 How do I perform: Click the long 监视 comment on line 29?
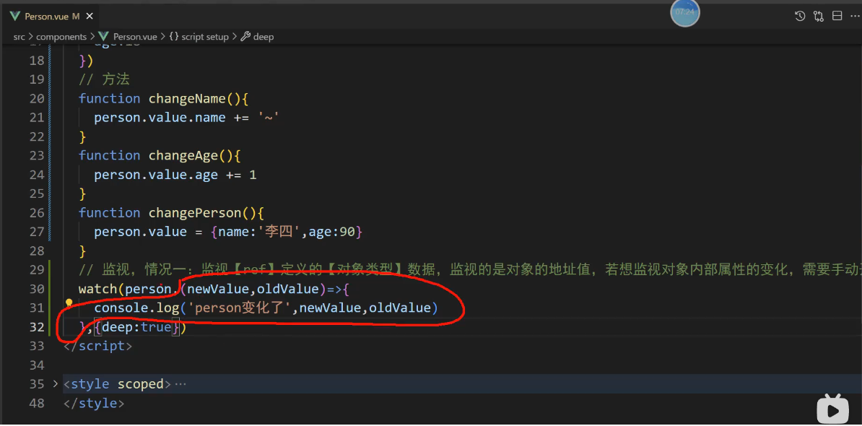470,270
